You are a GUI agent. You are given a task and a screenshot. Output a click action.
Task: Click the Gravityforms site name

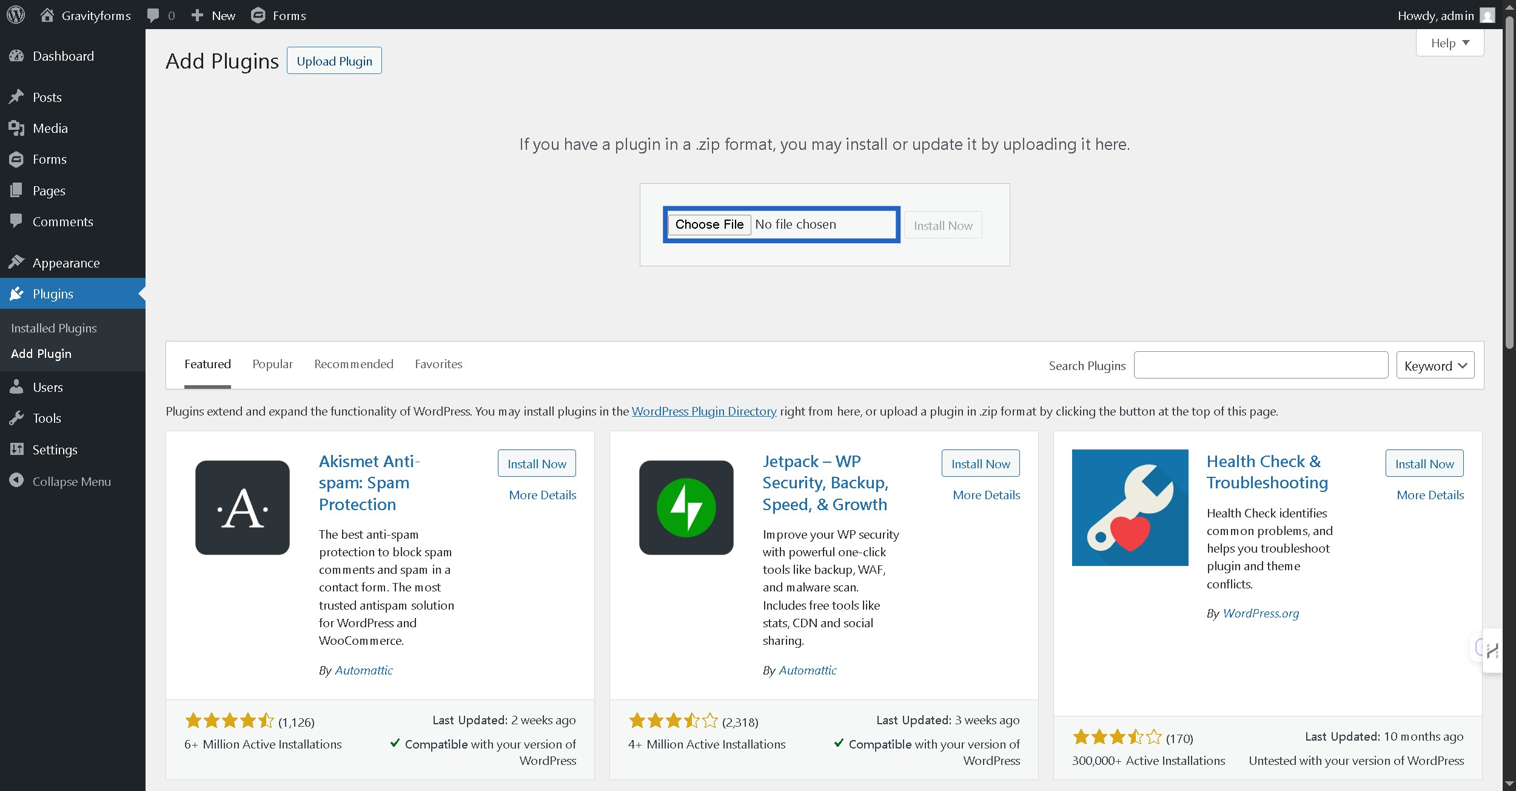(96, 16)
